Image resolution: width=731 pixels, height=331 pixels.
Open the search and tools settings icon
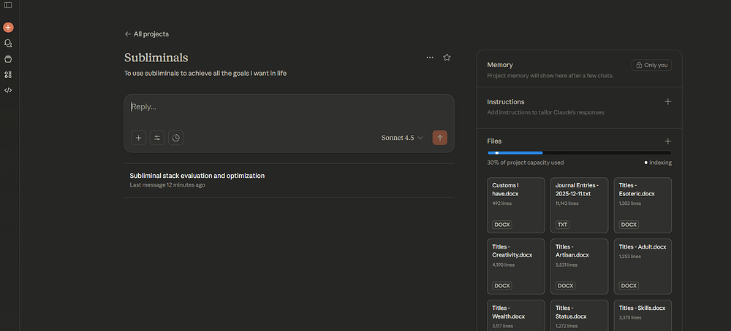pyautogui.click(x=157, y=138)
